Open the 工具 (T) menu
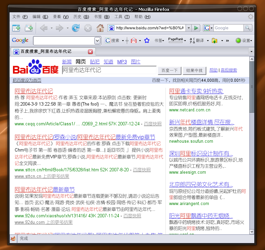 [x=122, y=17]
